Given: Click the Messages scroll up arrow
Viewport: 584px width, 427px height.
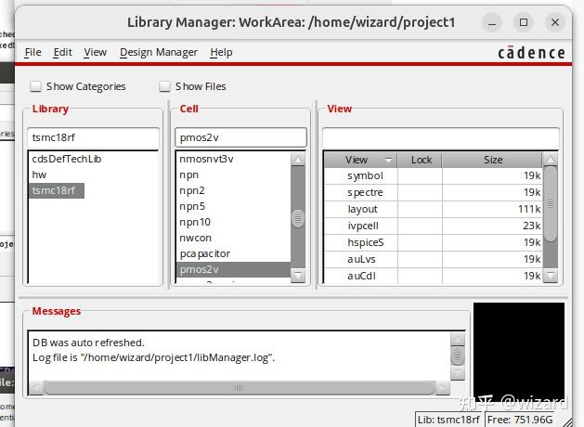Looking at the screenshot, I should click(x=458, y=339).
